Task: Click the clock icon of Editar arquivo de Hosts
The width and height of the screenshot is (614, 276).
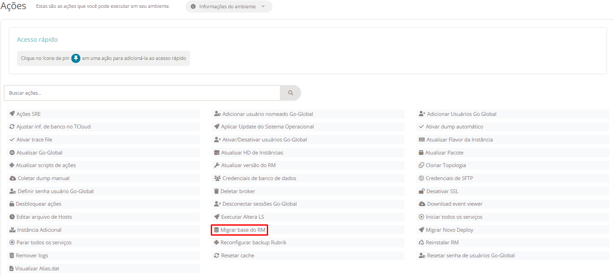Action: (x=12, y=217)
